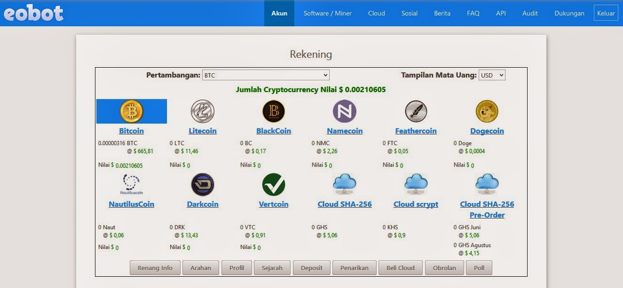Click the Jumlah Cryptocurrency Nilai total text
This screenshot has width=623, height=288.
pos(311,90)
